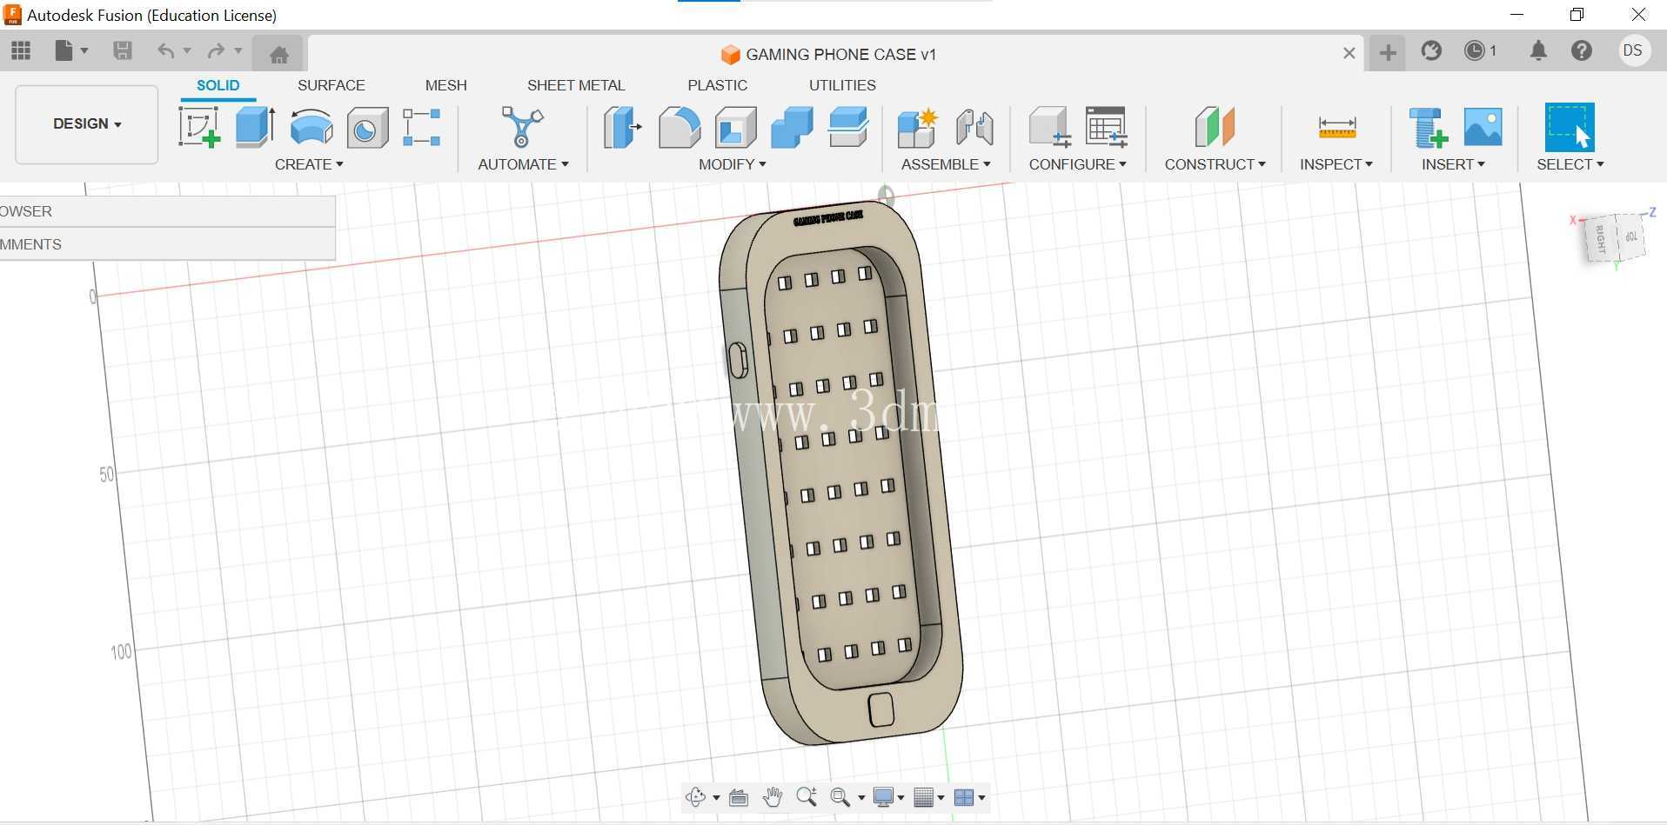Switch to the SOLID tab

tap(218, 85)
